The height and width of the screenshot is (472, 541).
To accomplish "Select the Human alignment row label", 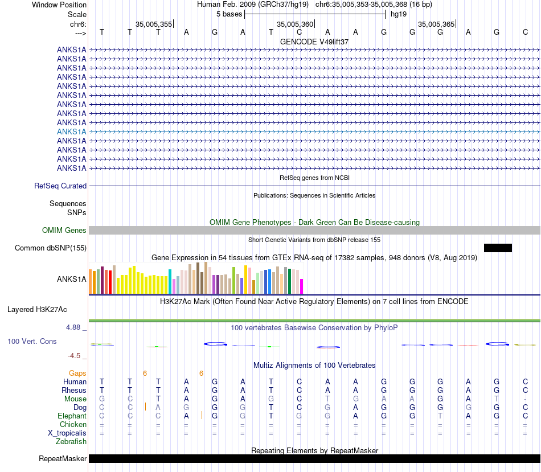I will (75, 382).
